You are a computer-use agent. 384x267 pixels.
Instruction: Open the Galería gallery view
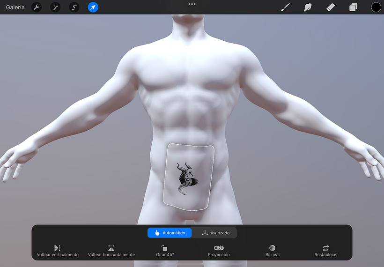tap(15, 7)
